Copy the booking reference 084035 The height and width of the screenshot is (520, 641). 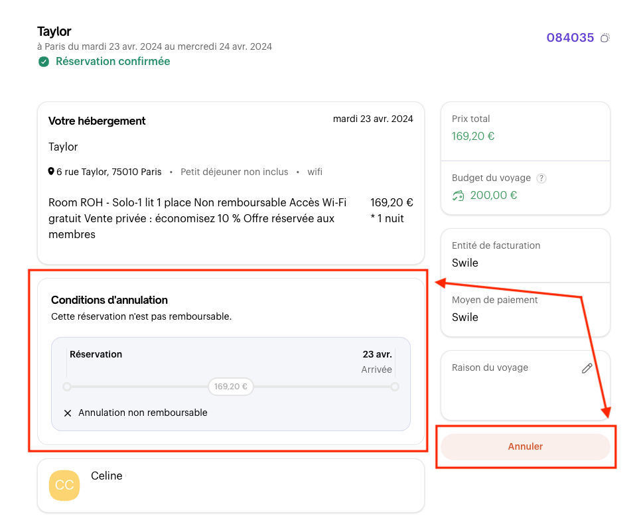tap(605, 38)
